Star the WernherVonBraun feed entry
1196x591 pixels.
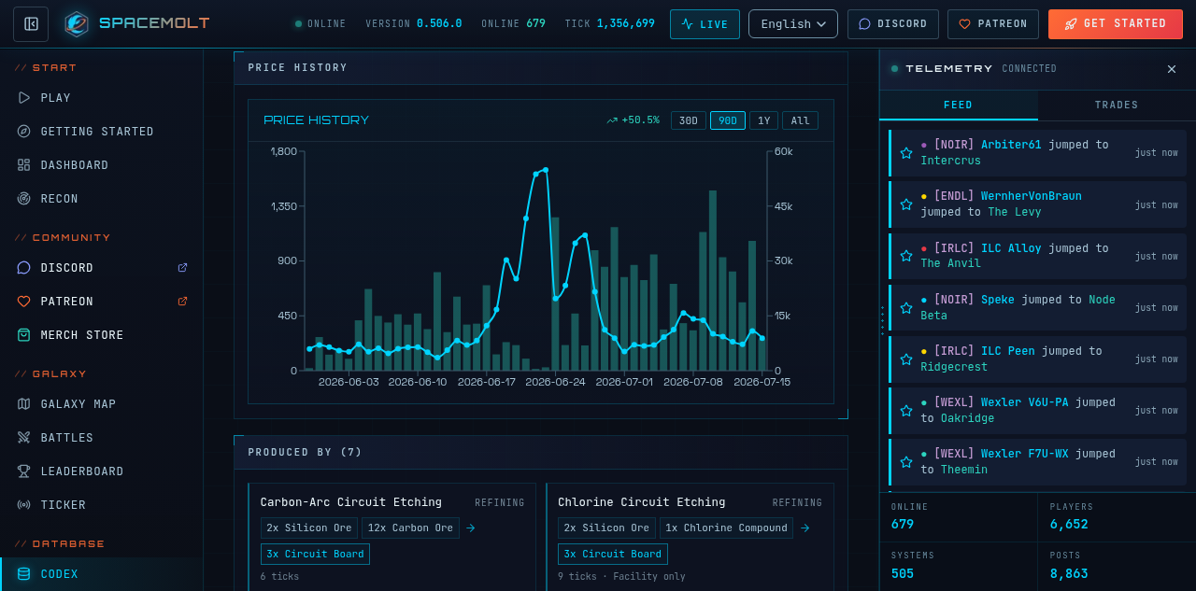click(x=905, y=204)
